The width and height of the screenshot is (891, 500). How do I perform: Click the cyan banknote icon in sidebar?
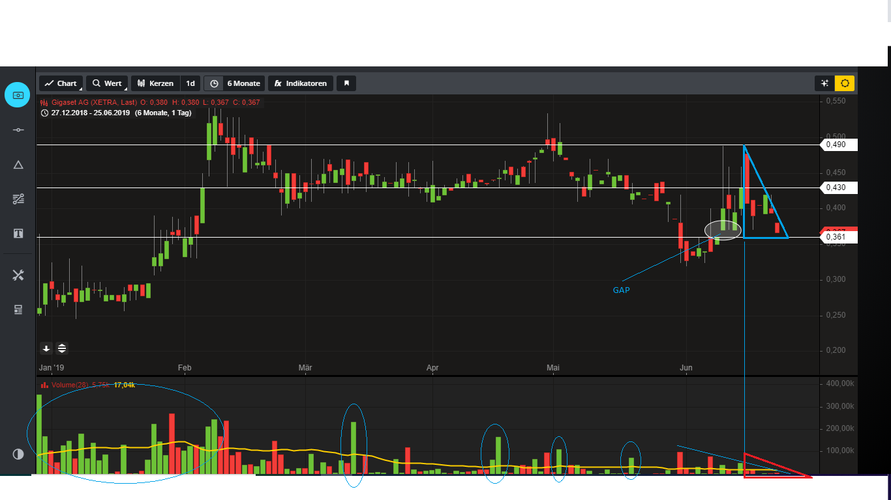pos(18,95)
